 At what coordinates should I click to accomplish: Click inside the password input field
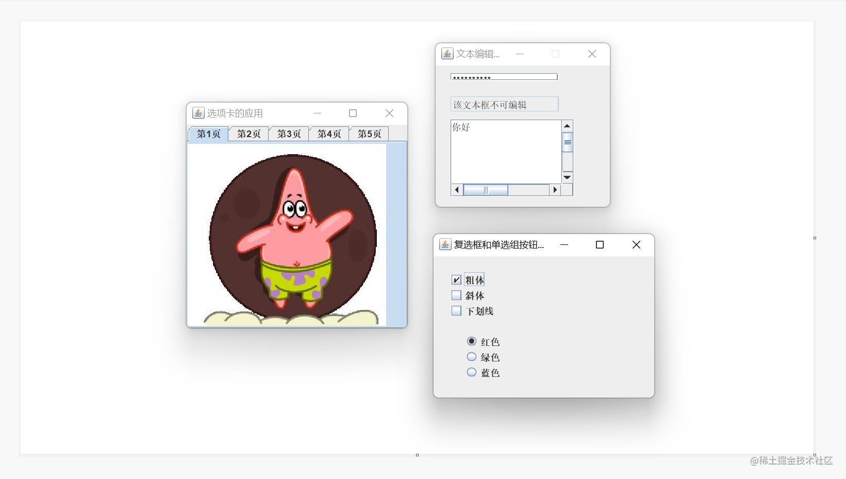[x=504, y=76]
